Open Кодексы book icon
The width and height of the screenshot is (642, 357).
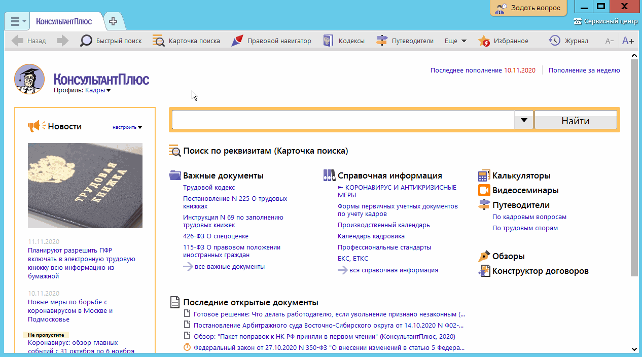coord(329,41)
